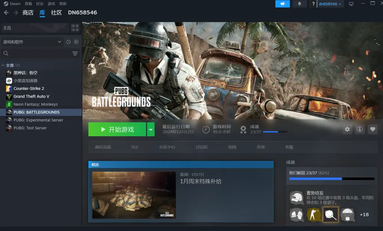Open dropdown arrow beside 开始游戏 button
This screenshot has width=383, height=231.
[151, 130]
